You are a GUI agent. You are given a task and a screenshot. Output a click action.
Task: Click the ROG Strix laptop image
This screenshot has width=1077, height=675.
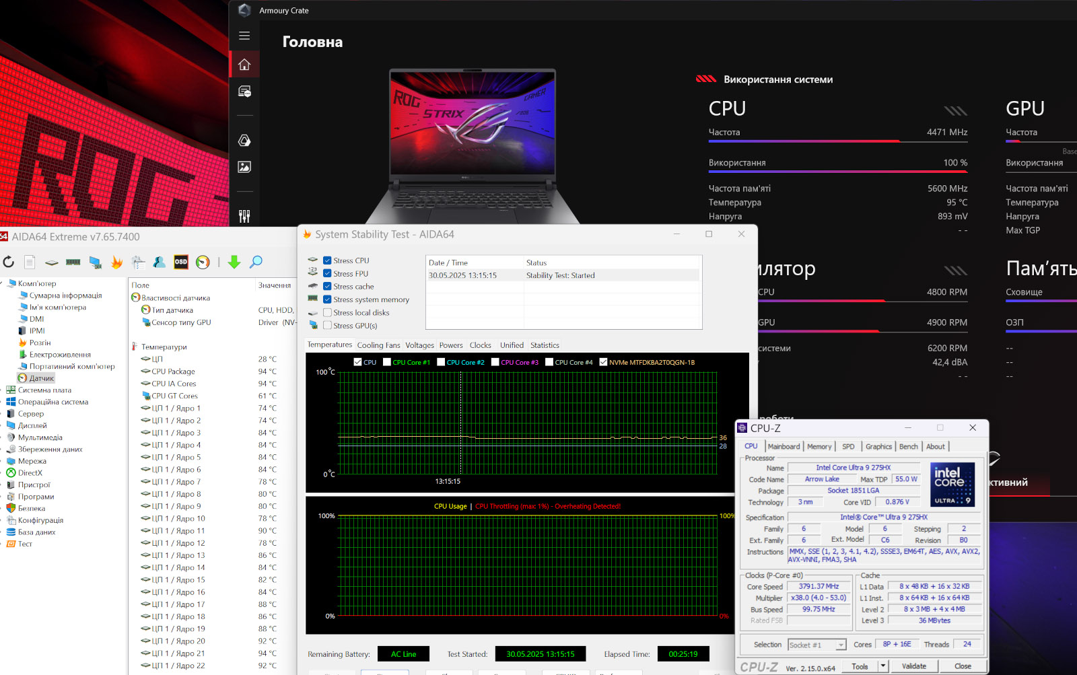click(473, 146)
